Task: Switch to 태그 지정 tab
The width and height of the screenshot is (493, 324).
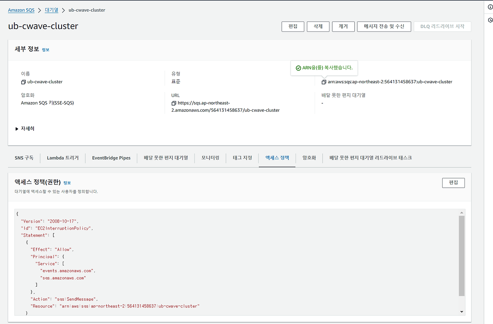Action: click(x=242, y=158)
